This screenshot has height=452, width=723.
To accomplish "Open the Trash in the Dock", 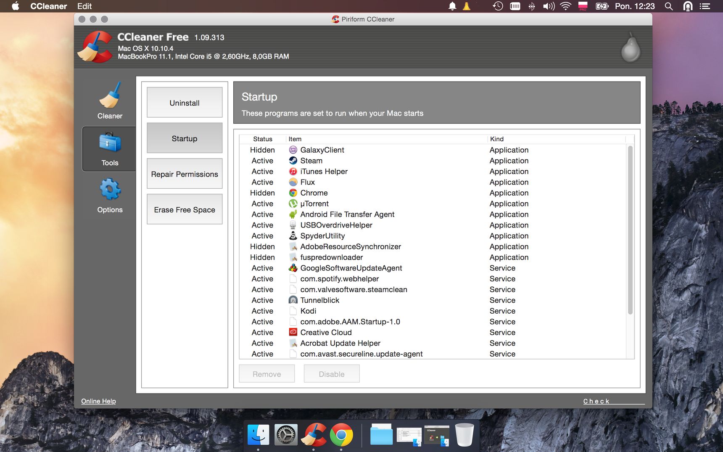I will 464,435.
